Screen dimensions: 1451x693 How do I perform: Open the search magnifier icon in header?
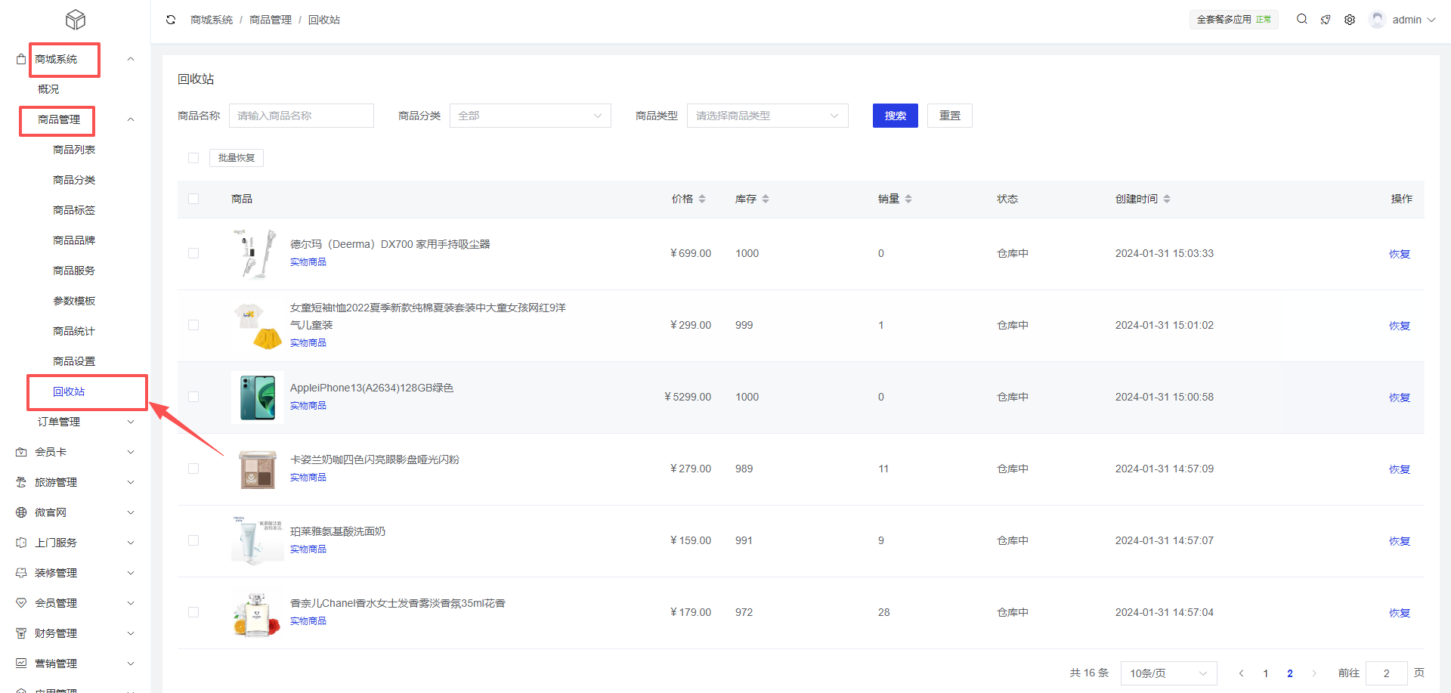coord(1301,20)
